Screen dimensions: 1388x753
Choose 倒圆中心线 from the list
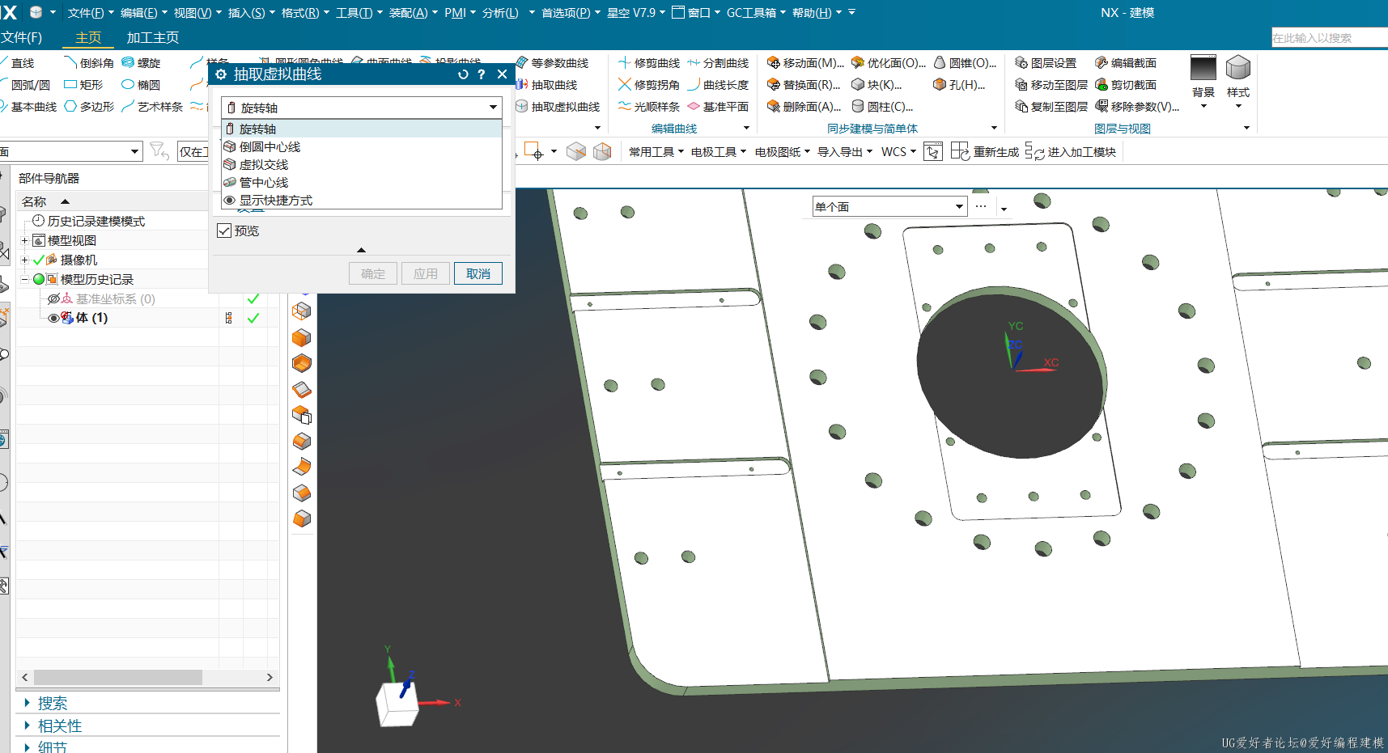pos(362,147)
